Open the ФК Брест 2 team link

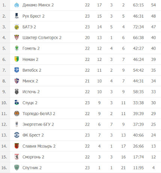pyautogui.click(x=33, y=135)
